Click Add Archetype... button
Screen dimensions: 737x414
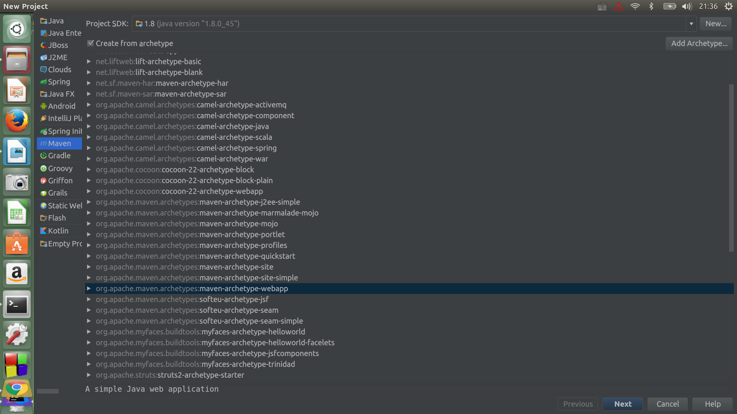coord(699,43)
